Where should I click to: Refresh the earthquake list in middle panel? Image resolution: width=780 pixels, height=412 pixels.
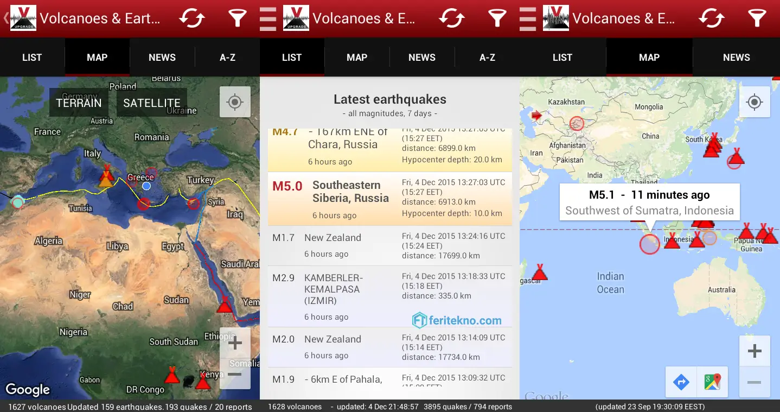click(452, 18)
